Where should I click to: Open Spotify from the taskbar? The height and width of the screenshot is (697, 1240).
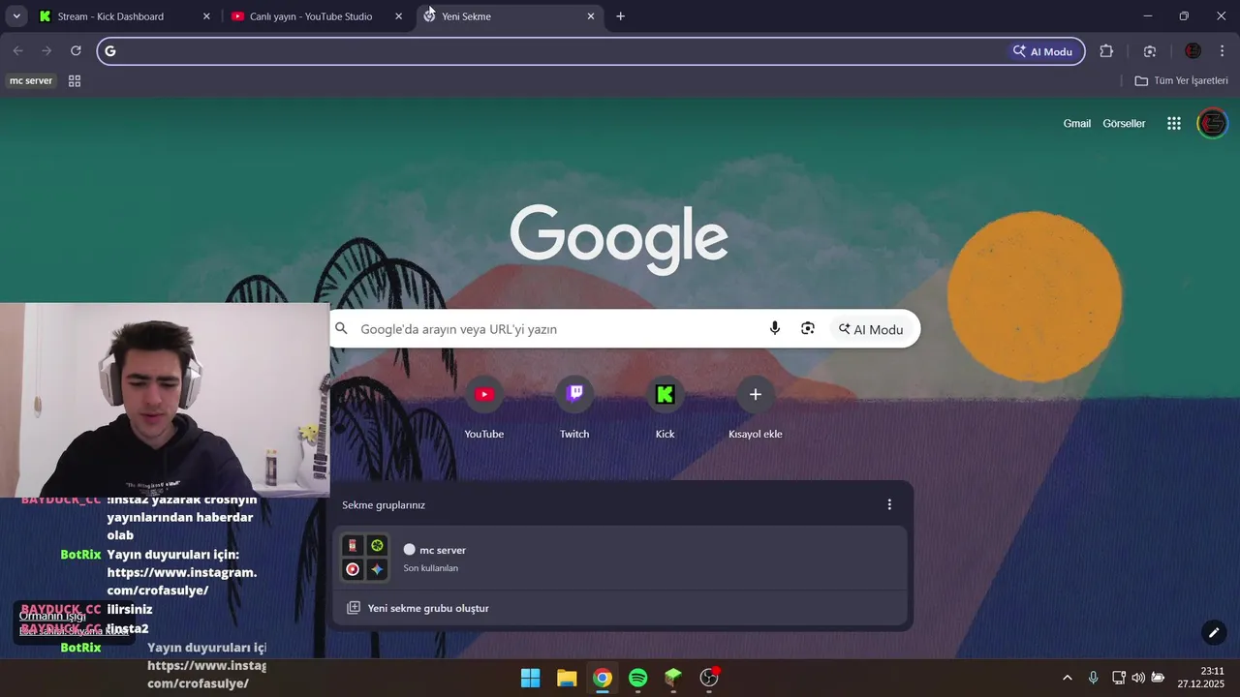638,678
